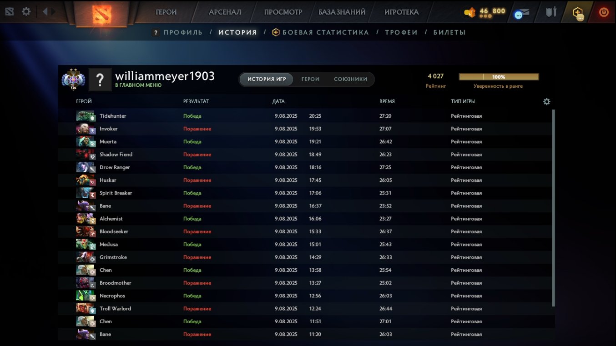Click the Grimstroke hero portrait

(85, 257)
